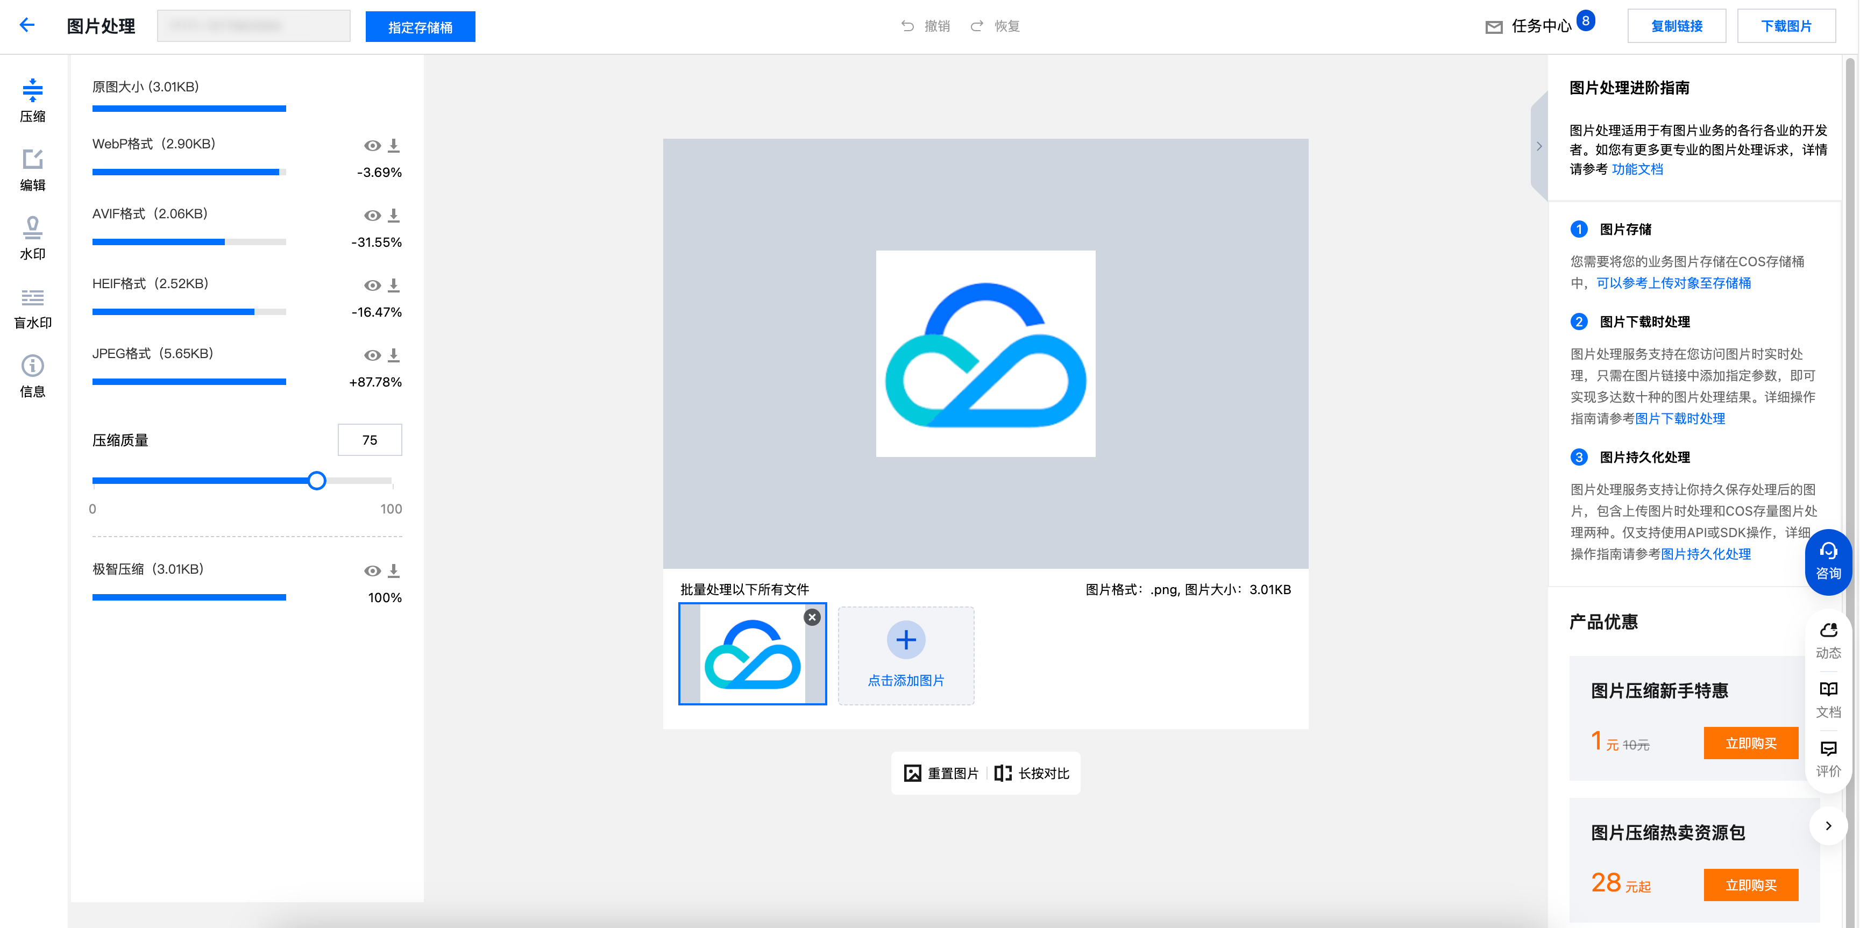Click the 复制链接 button
This screenshot has height=928, width=1860.
[1677, 26]
